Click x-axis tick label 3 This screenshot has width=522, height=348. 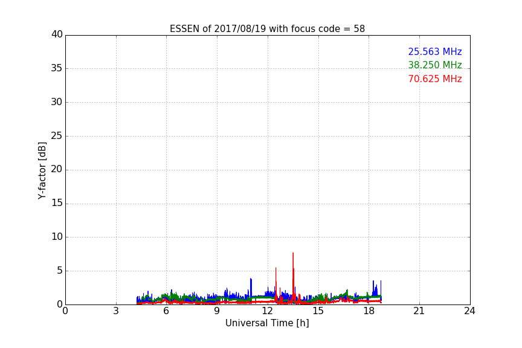pyautogui.click(x=116, y=311)
